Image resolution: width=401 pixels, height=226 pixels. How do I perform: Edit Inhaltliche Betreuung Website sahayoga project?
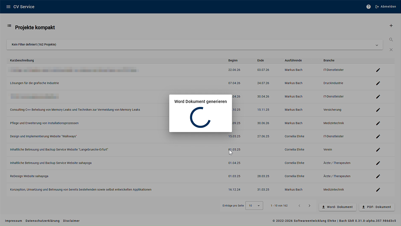pyautogui.click(x=378, y=163)
